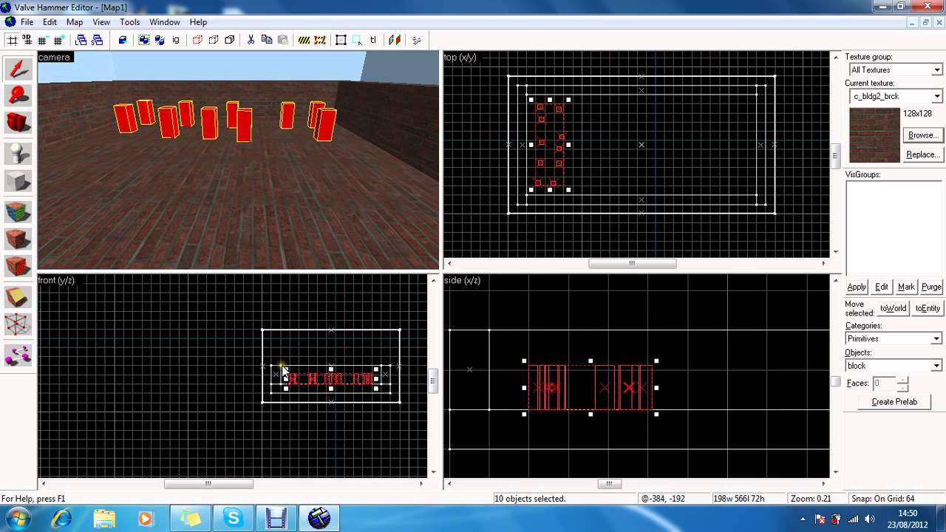Click the VisGroups Mark button

coord(906,287)
